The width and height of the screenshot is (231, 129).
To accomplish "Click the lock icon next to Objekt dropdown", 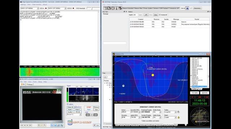I will click(179, 117).
